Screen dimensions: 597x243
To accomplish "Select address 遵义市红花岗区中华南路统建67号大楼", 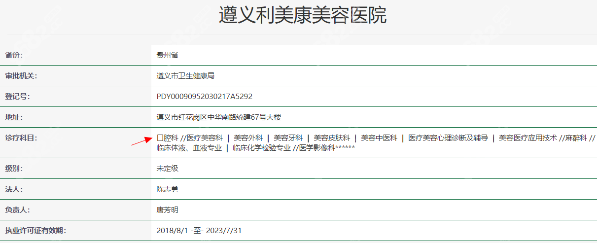I will point(219,117).
